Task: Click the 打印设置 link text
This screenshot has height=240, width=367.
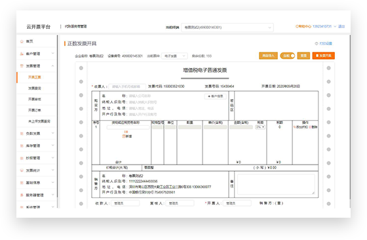Action: pos(326,43)
